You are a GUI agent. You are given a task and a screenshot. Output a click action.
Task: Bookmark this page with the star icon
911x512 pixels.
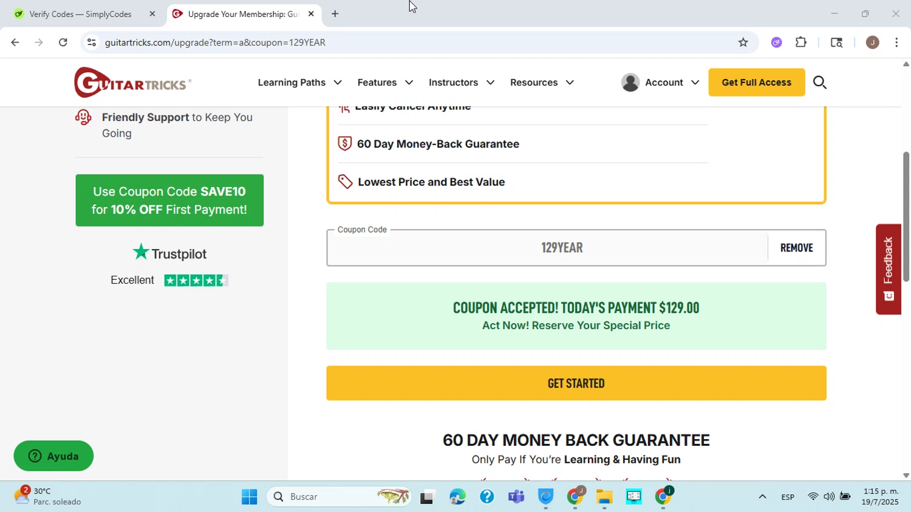click(x=743, y=43)
